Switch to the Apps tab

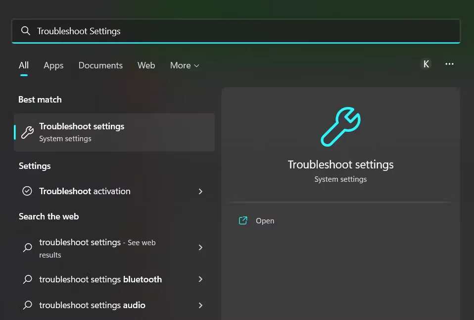pyautogui.click(x=53, y=65)
